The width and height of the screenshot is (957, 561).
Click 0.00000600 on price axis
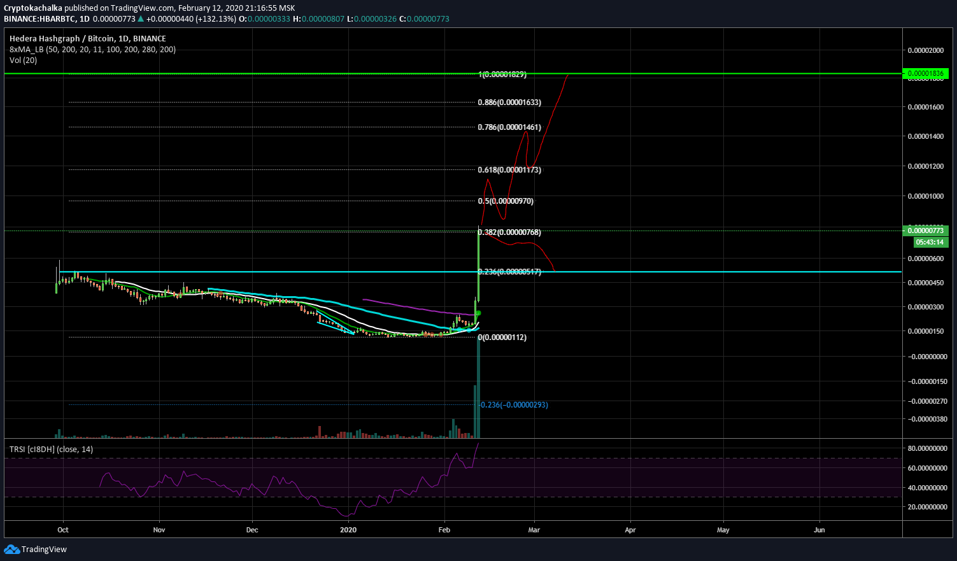pos(926,259)
